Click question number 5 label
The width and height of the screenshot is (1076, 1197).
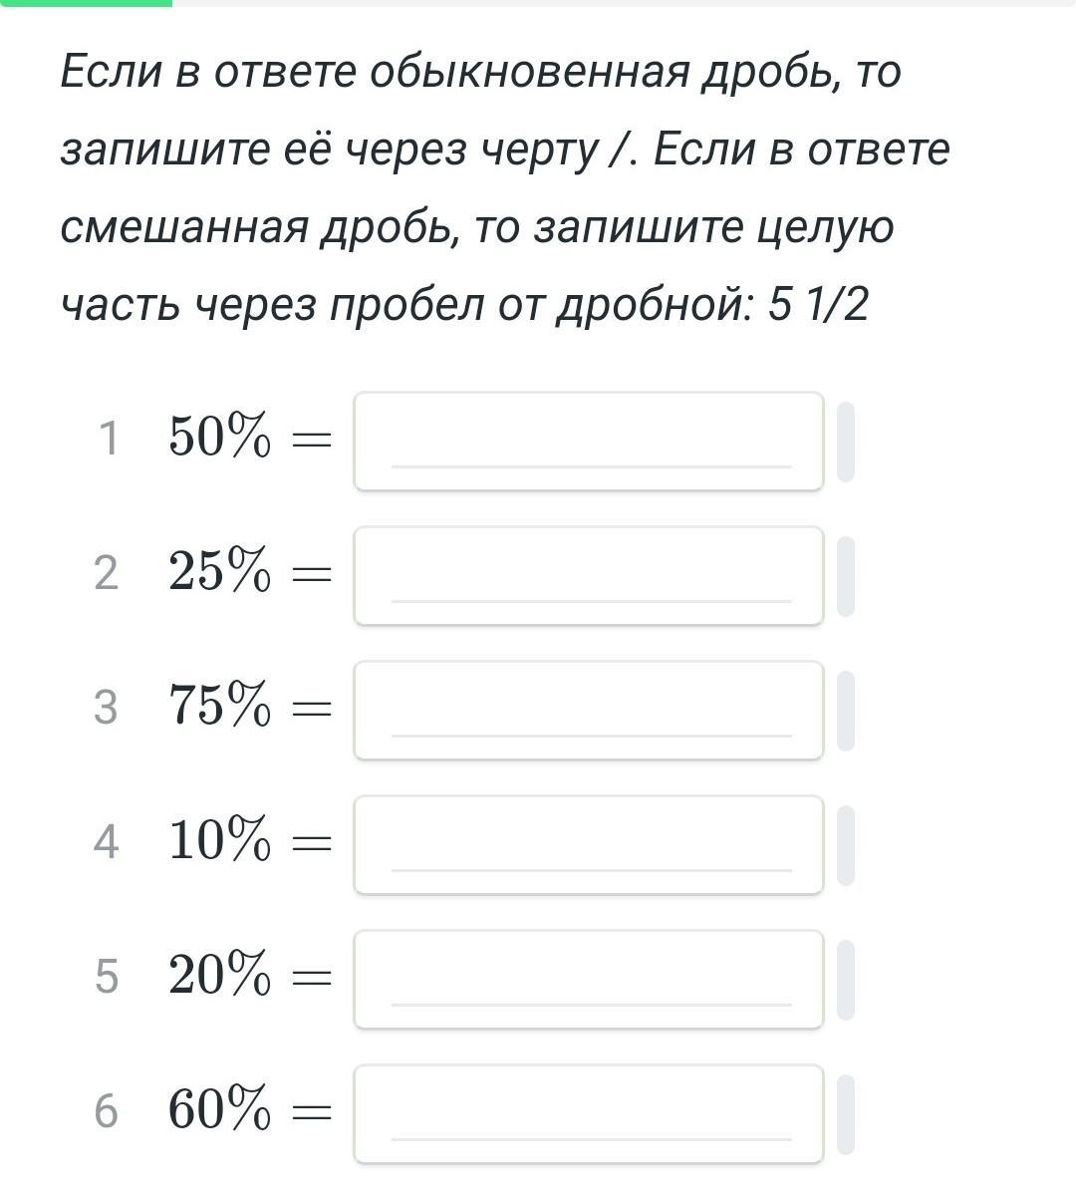[x=106, y=977]
